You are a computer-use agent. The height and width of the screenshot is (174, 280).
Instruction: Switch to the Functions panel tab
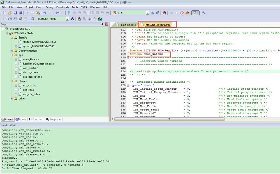coord(36,119)
